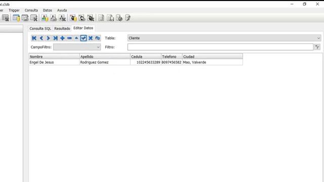
Task: Sort by the Telefono column header
Action: (172, 56)
